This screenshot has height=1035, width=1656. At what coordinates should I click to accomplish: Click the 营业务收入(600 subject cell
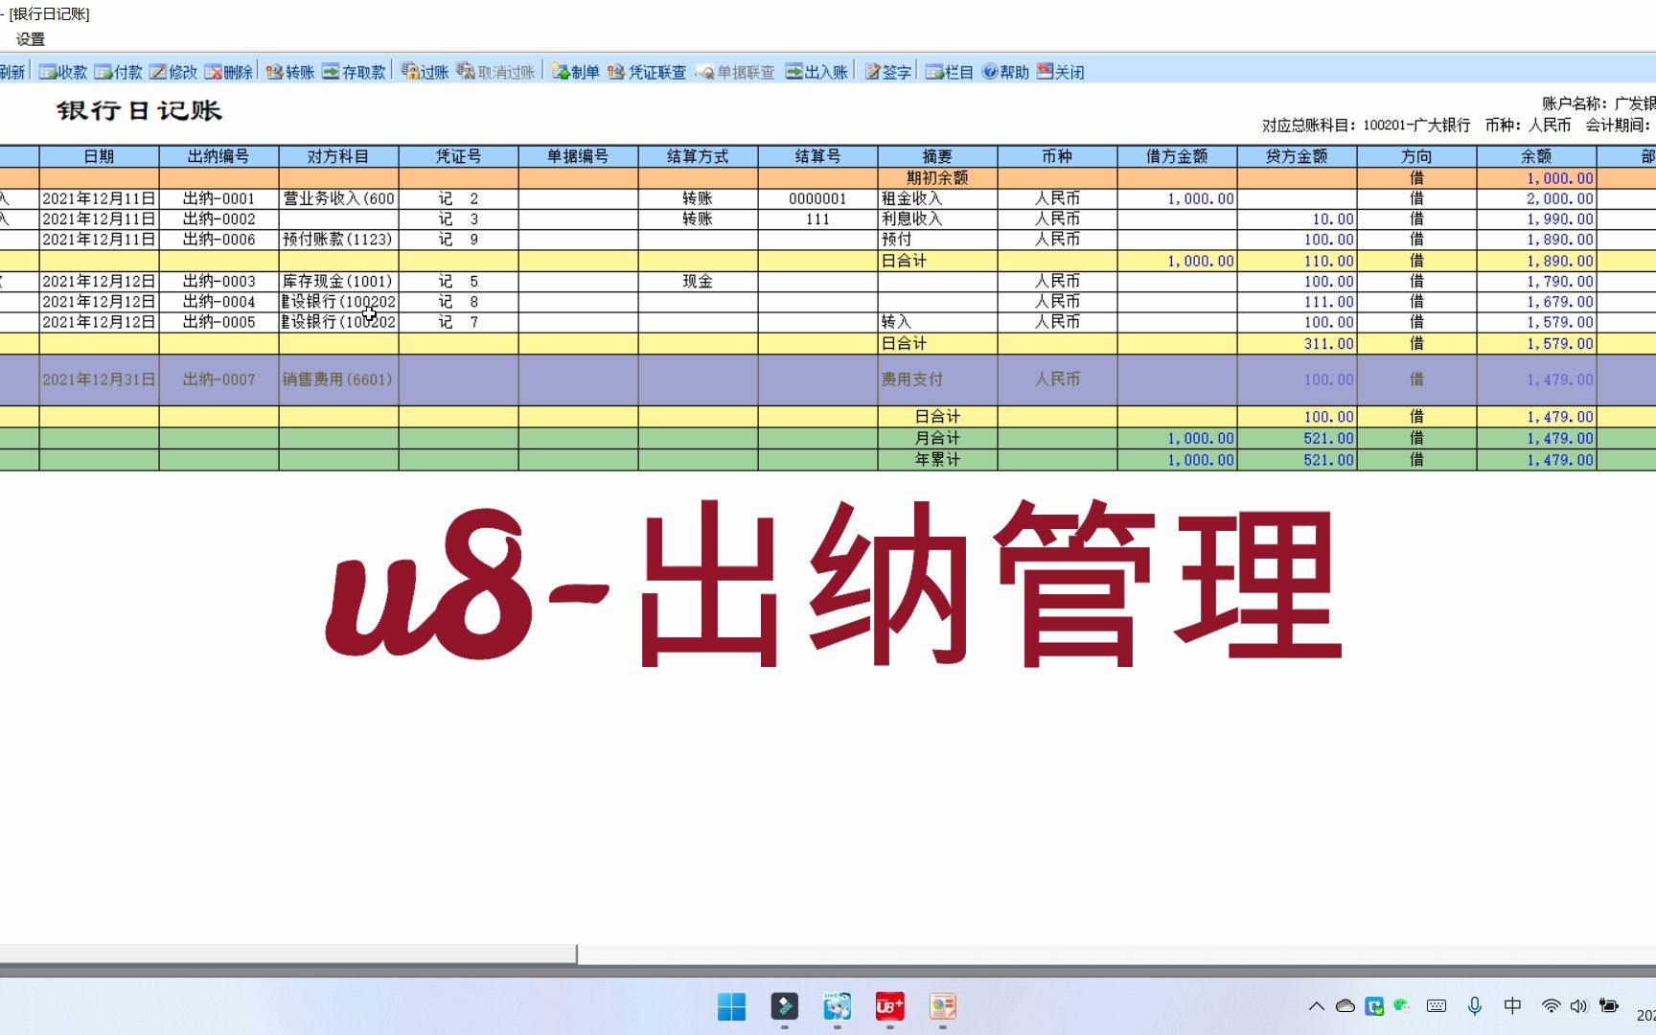(338, 198)
